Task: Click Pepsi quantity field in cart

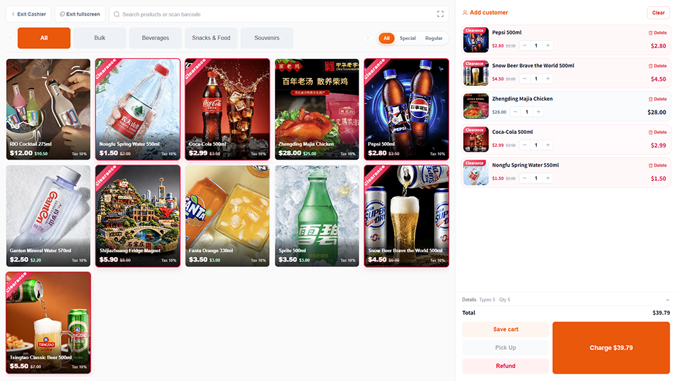Action: [536, 45]
